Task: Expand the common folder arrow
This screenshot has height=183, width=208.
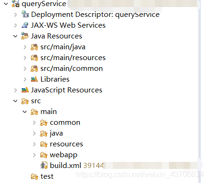Action: (x=34, y=122)
